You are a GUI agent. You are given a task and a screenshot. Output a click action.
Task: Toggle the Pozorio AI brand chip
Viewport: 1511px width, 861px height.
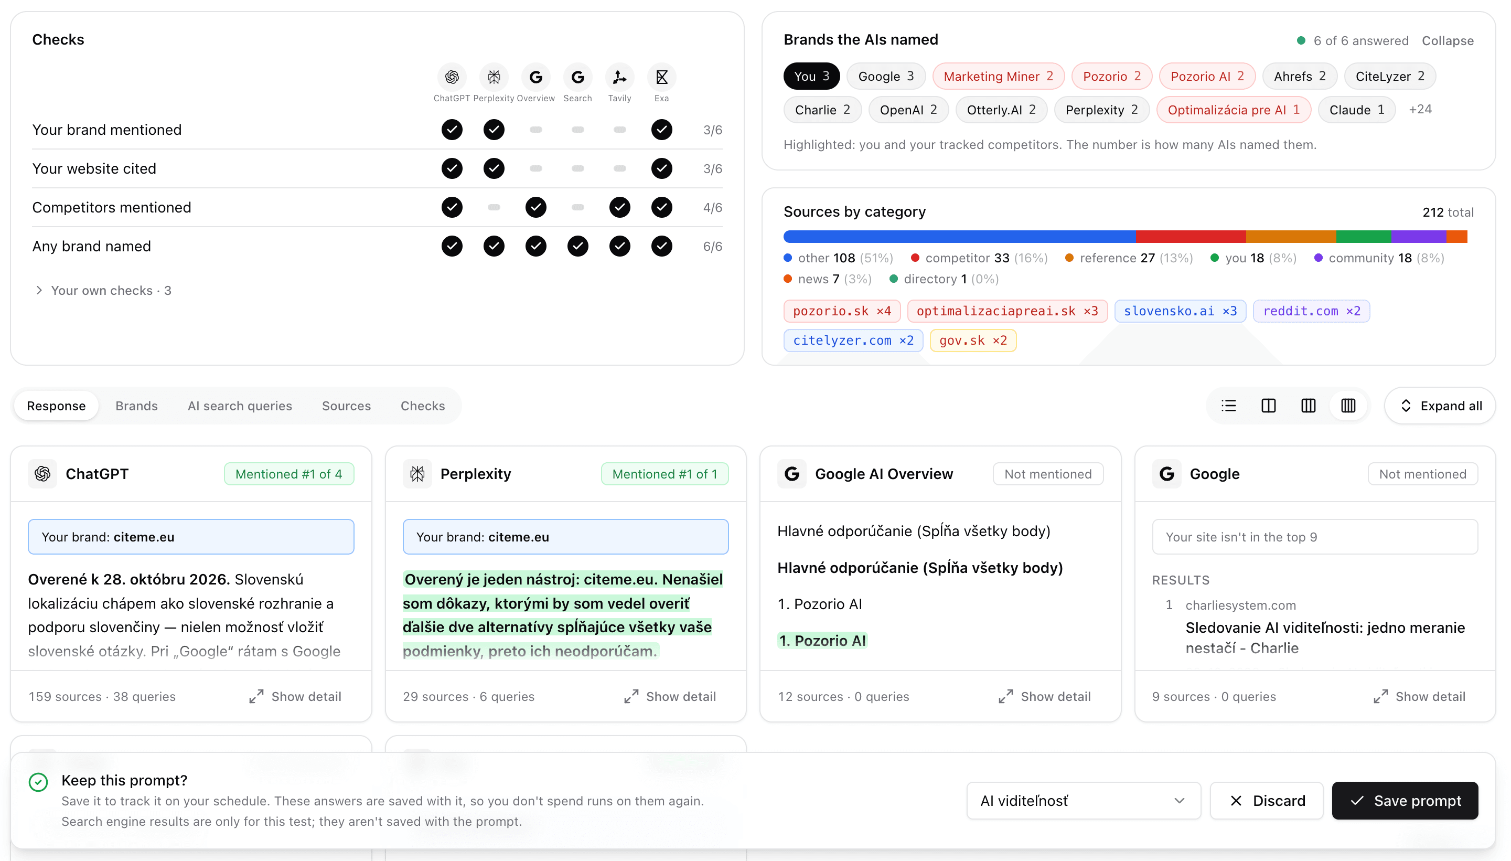[1207, 76]
